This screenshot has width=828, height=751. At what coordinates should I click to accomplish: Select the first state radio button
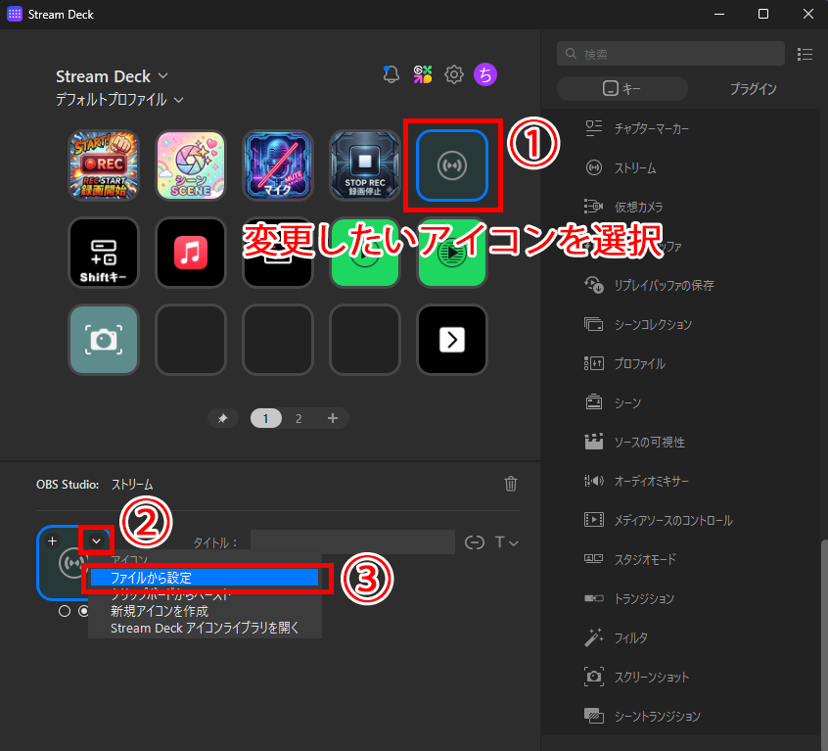pos(65,611)
